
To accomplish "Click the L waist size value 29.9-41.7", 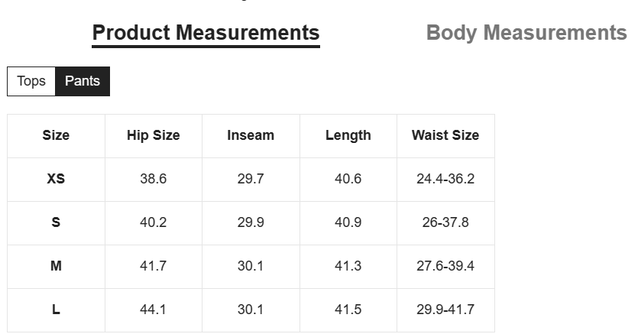I will click(445, 310).
